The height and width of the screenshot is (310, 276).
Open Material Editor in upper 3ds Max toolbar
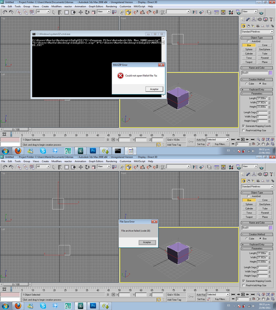click(x=231, y=12)
